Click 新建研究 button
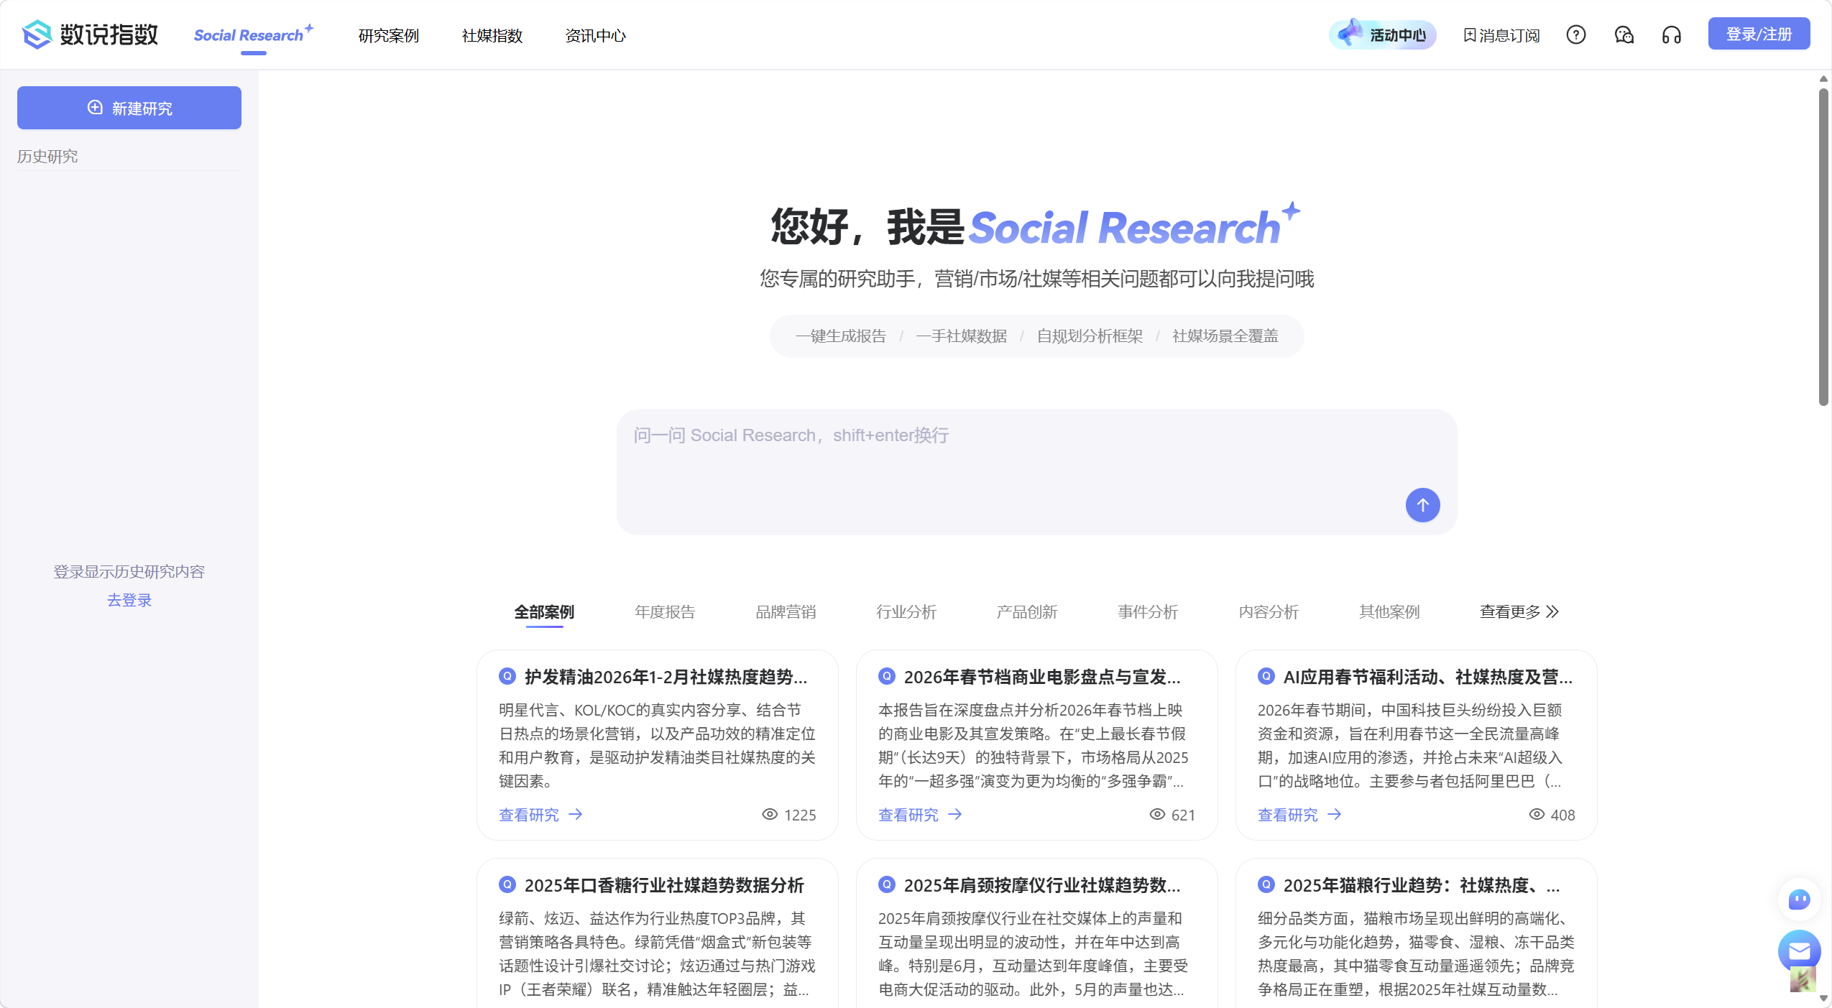 click(129, 108)
